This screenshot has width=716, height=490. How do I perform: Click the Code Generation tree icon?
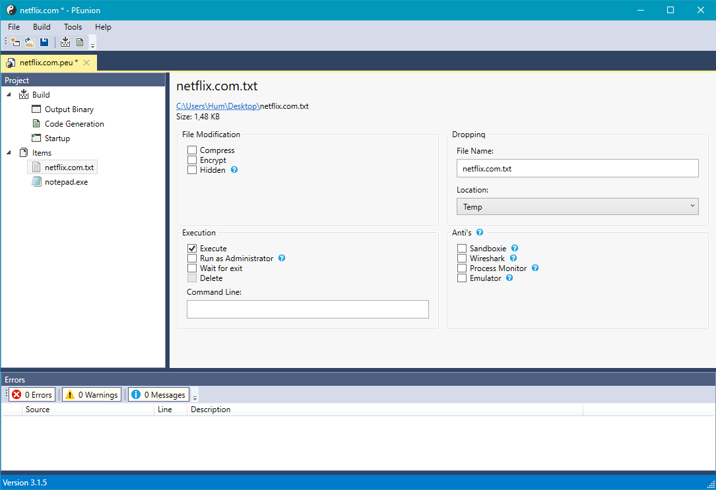(36, 123)
